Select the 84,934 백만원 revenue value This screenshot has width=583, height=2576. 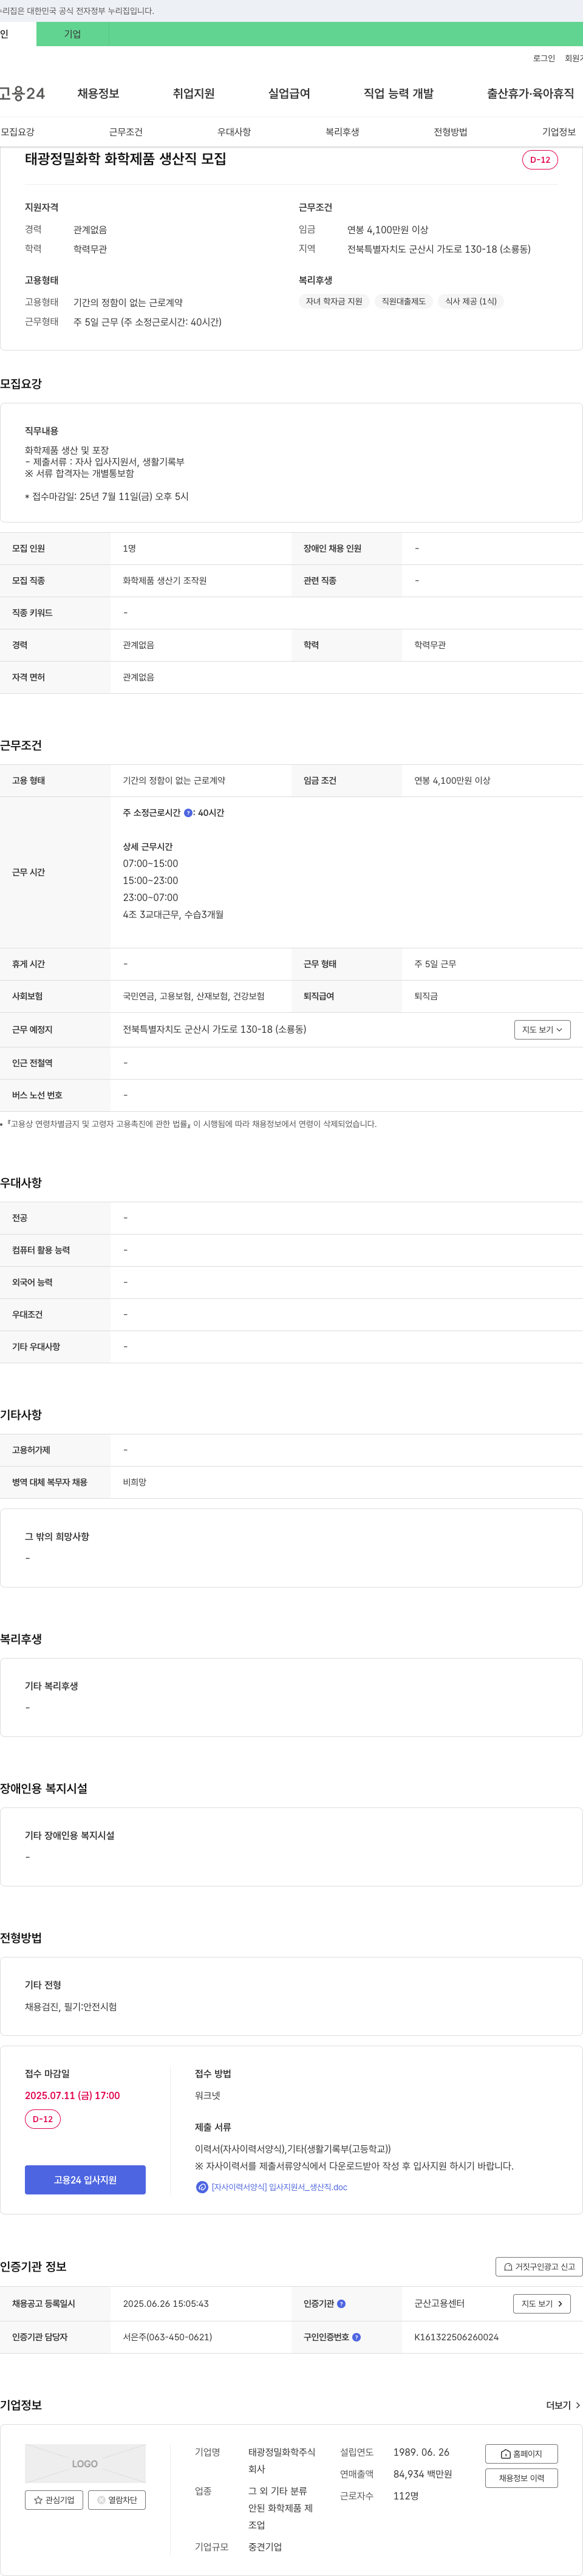pos(422,2474)
